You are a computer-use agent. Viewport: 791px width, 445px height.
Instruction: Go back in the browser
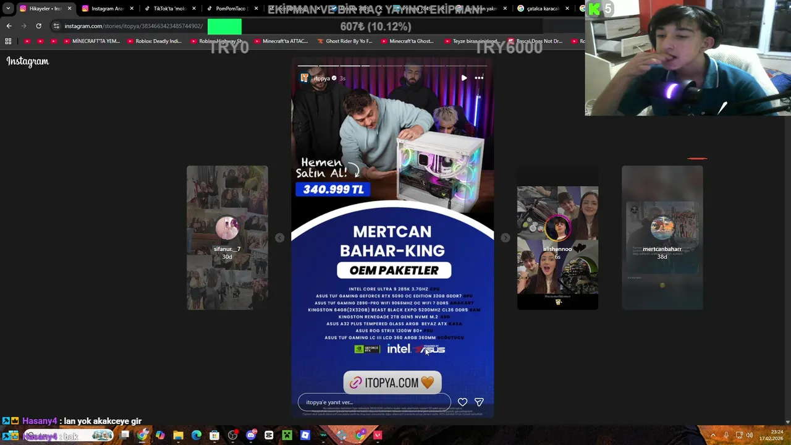[9, 26]
